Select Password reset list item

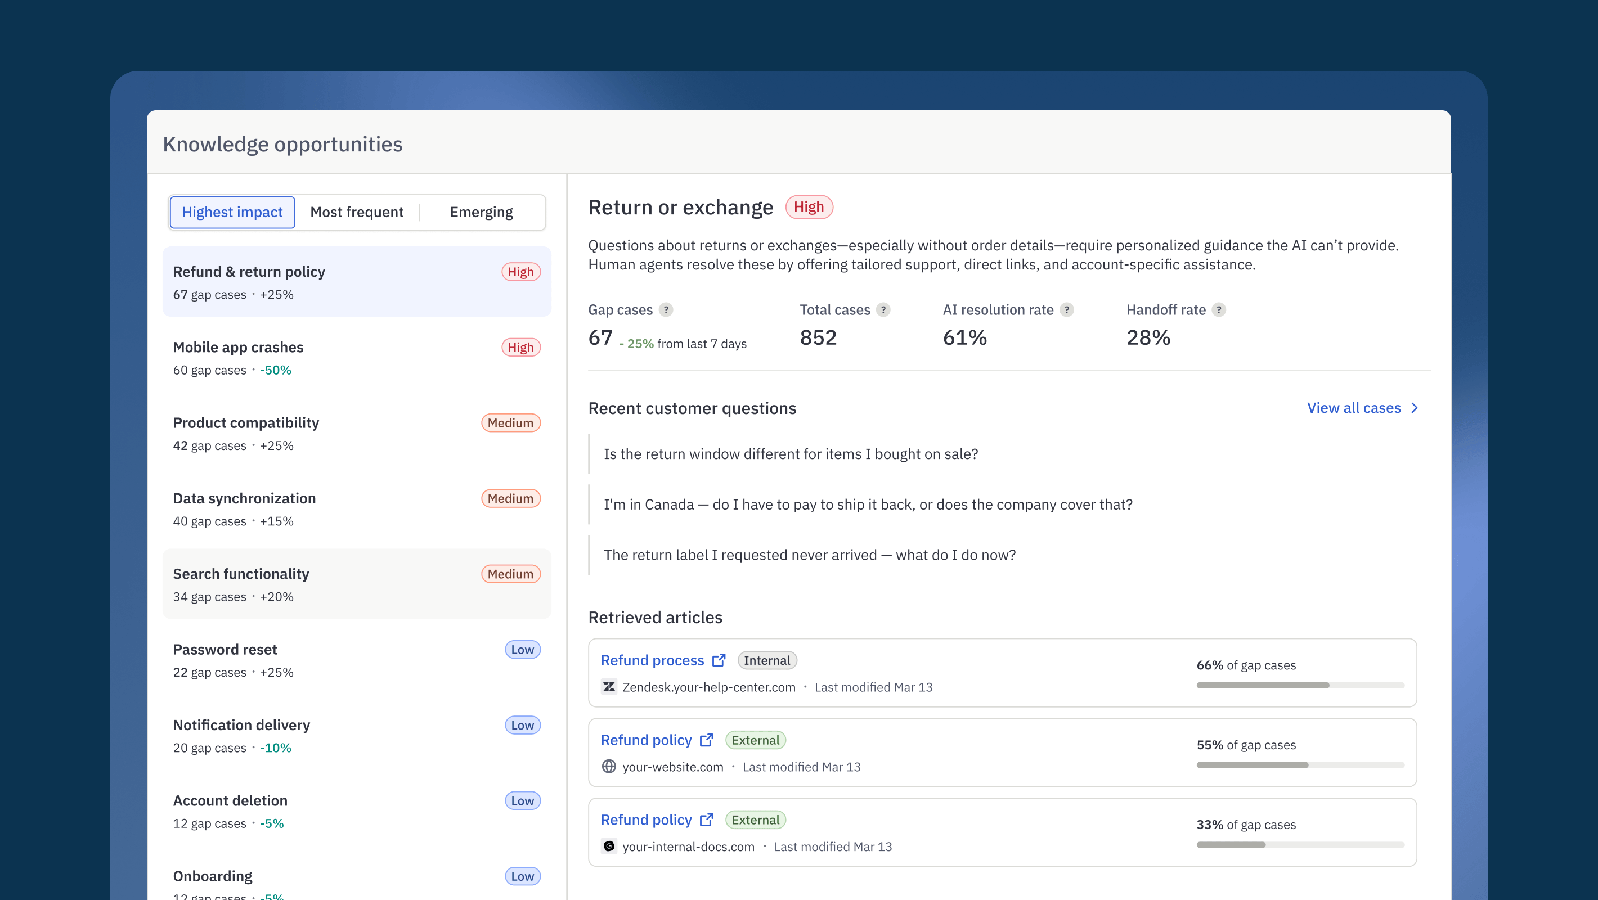356,660
